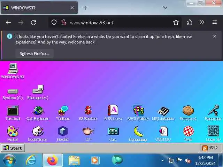Image resolution: width=223 pixels, height=167 pixels.
Task: Expand the list all tabs dropdown
Action: click(165, 7)
